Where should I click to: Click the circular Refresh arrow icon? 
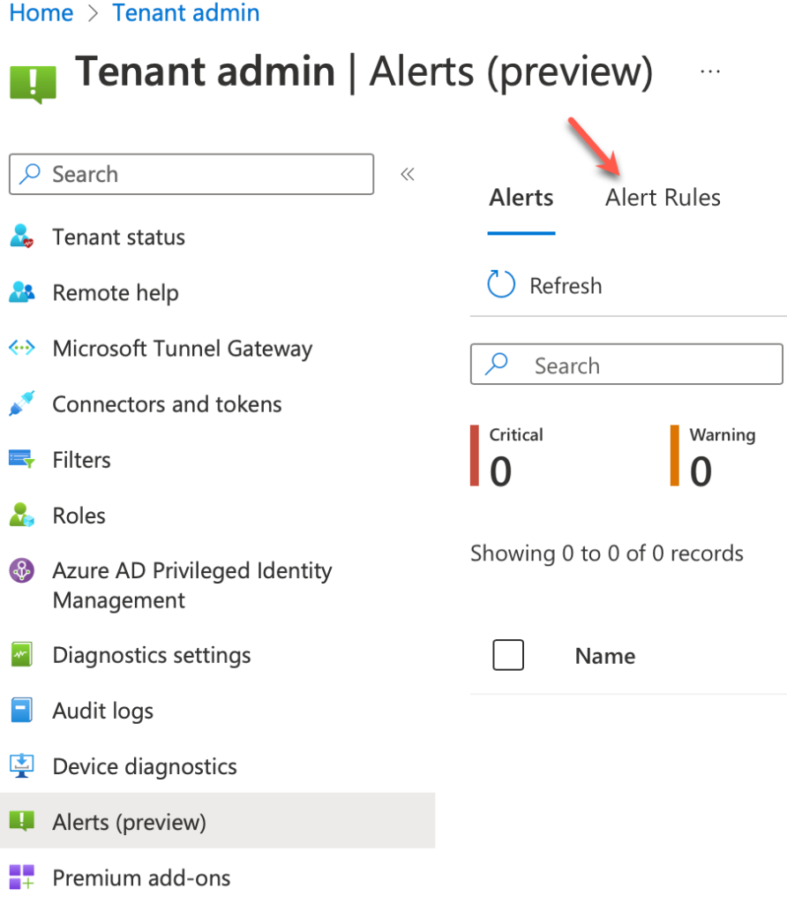point(500,285)
